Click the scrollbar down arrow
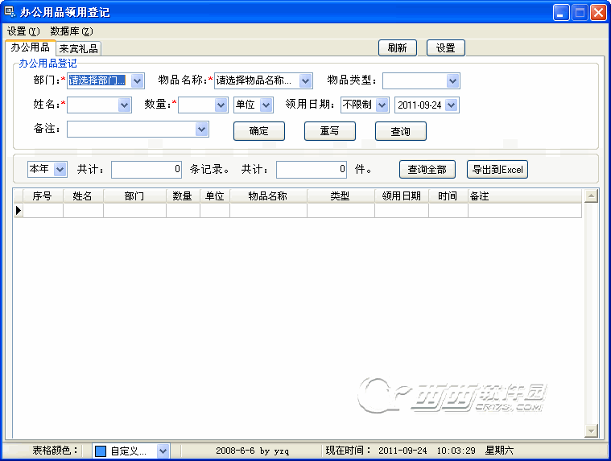This screenshot has height=461, width=611. click(x=591, y=430)
